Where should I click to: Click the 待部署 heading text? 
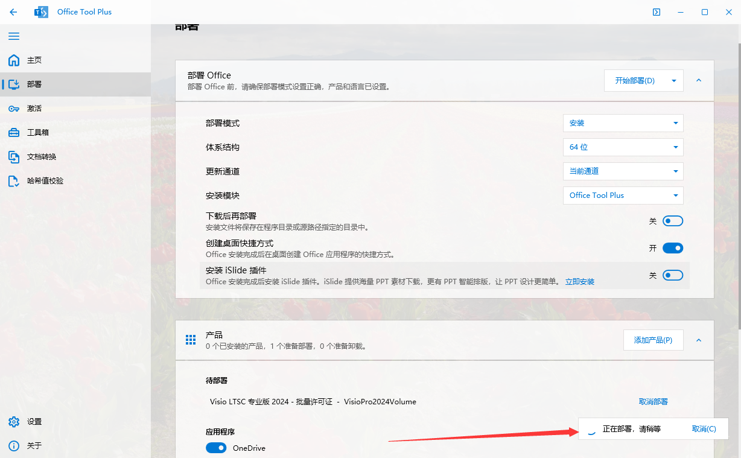217,381
